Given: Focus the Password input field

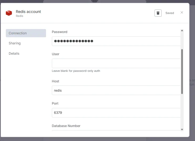Looking at the screenshot, I should click(116, 41).
